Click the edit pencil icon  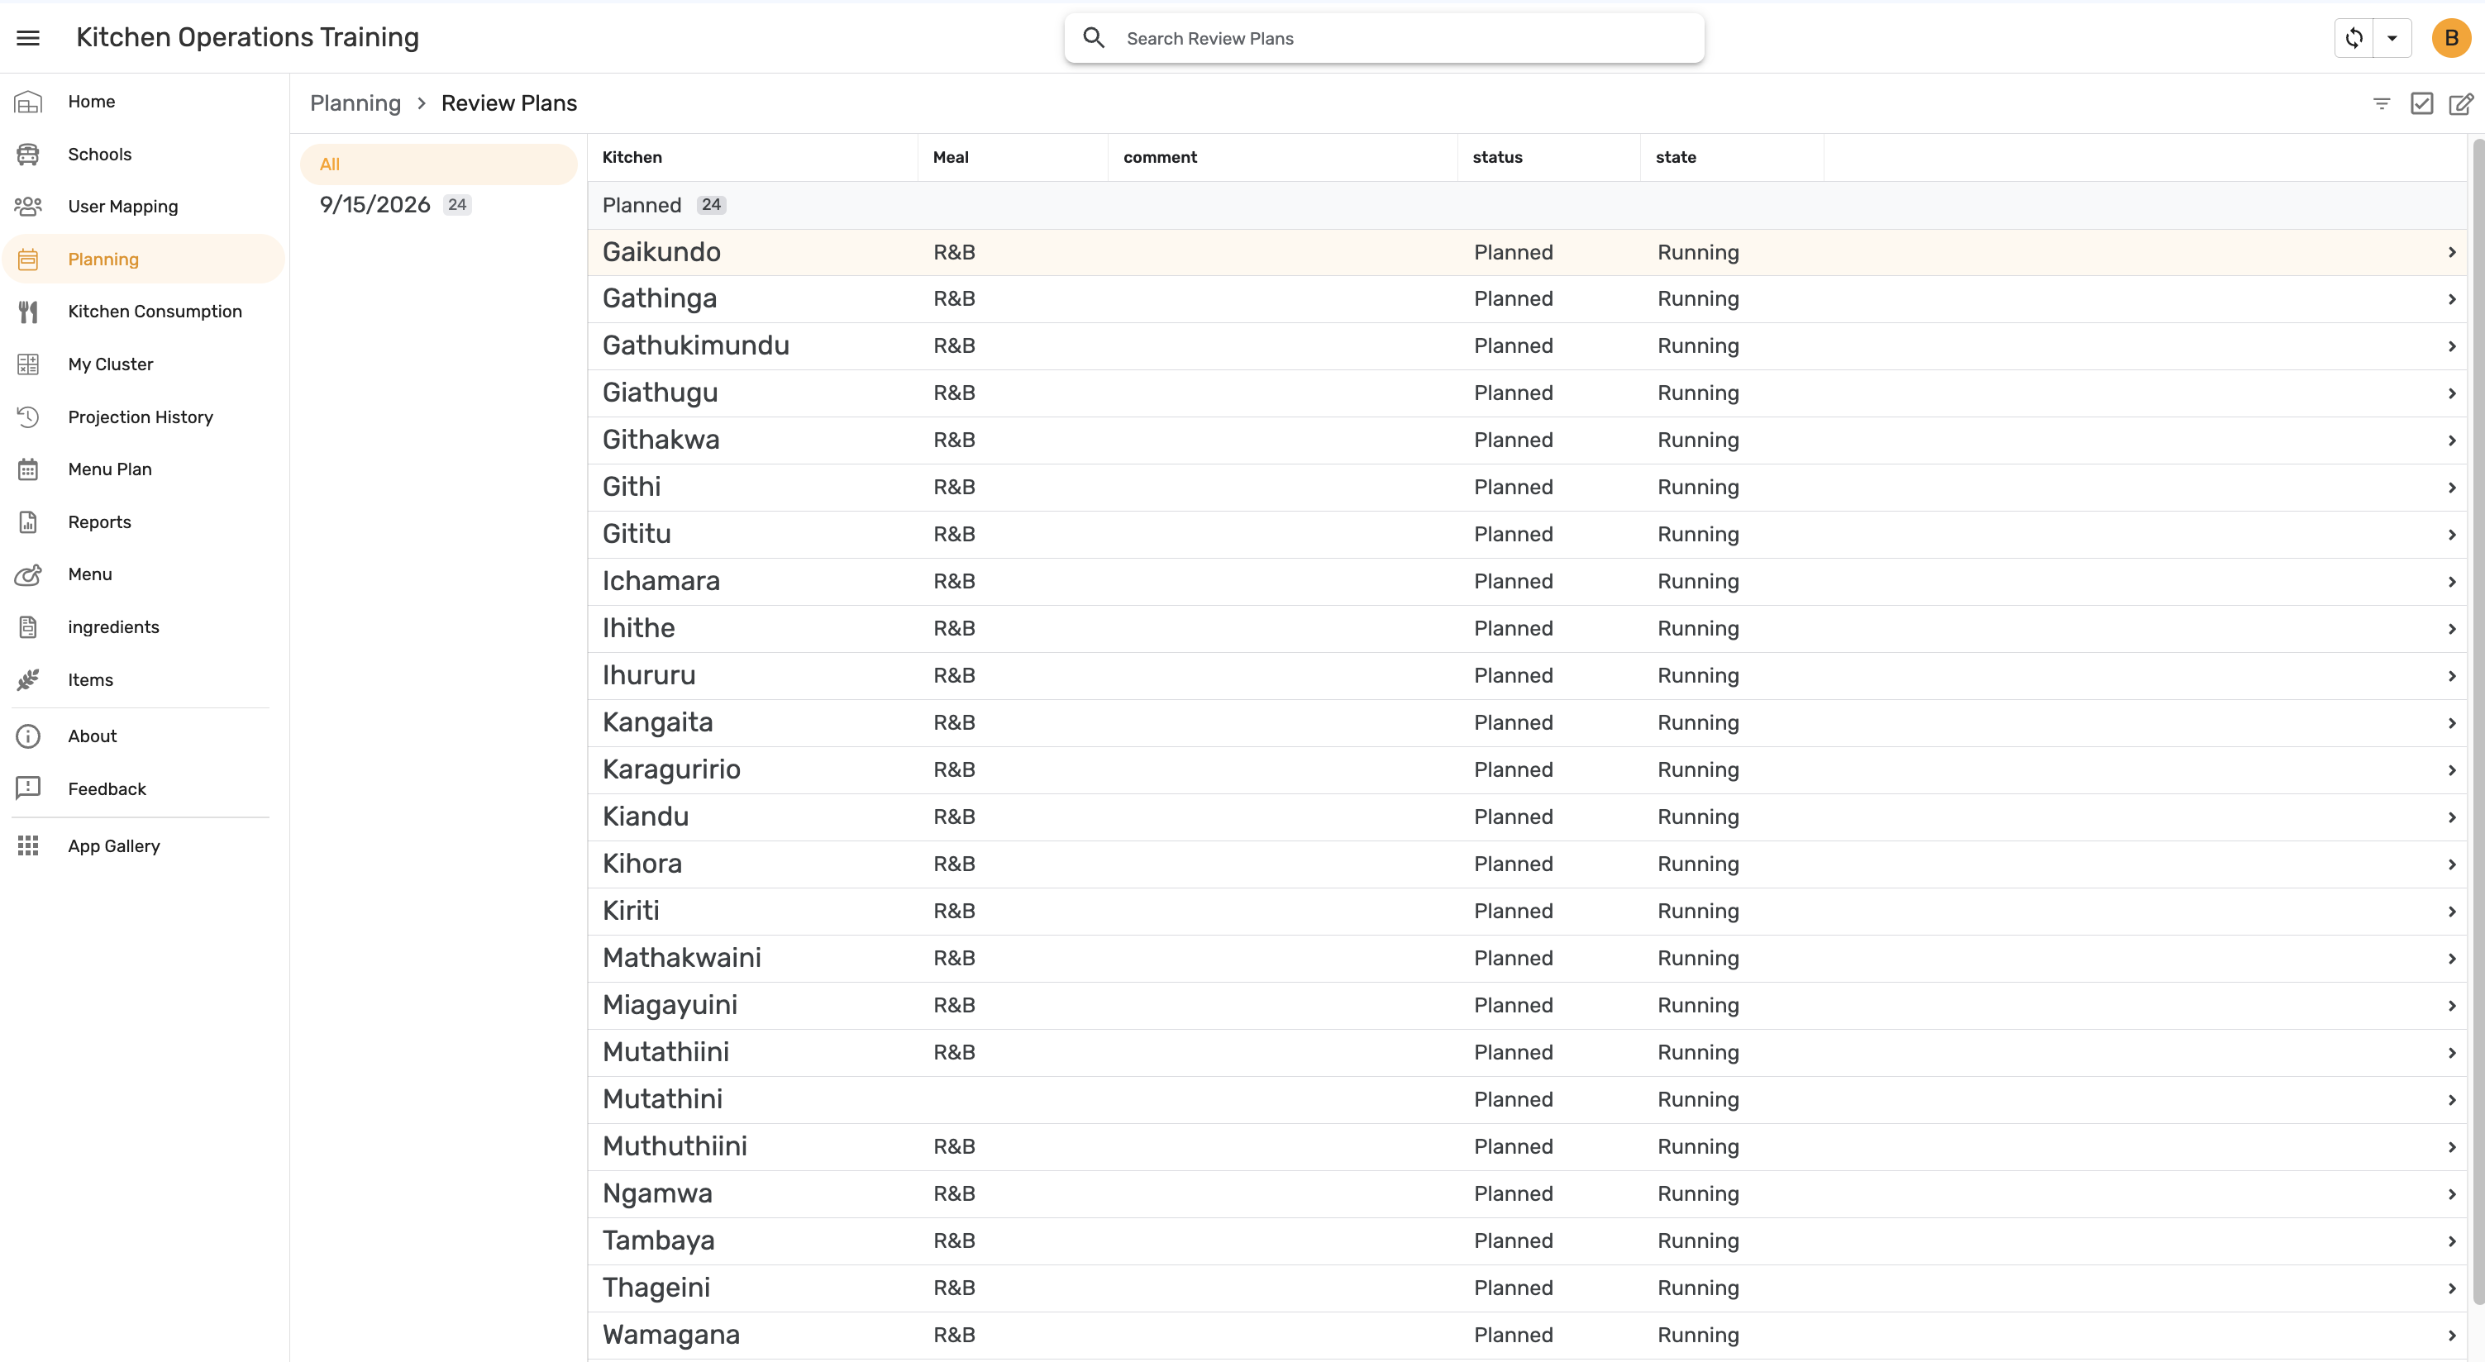click(x=2461, y=103)
